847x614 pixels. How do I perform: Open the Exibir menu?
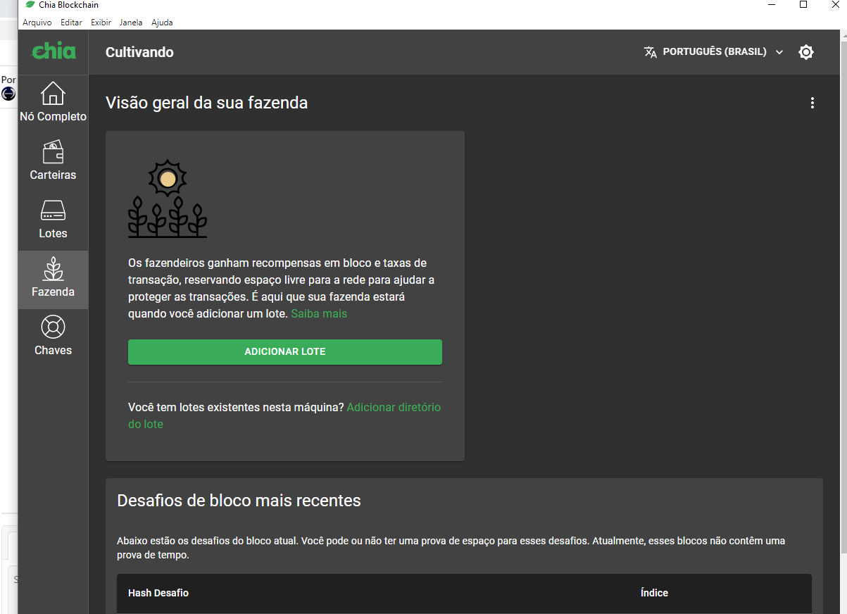coord(101,23)
